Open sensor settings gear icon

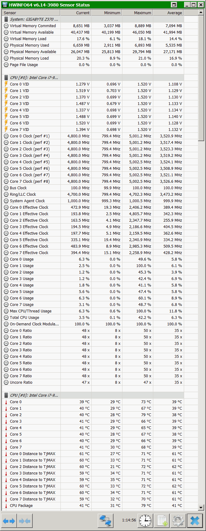178,521
